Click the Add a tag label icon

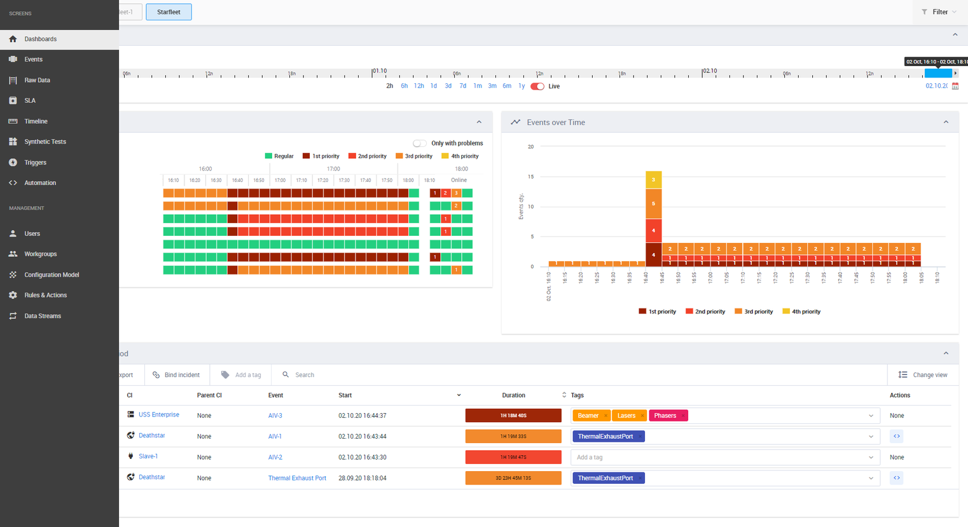(225, 375)
